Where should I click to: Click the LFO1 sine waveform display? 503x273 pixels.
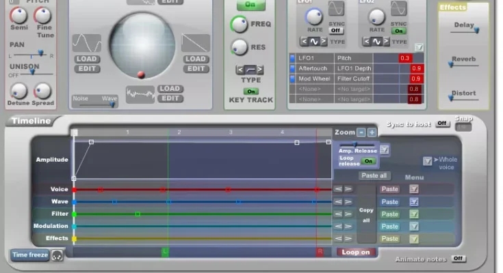point(336,8)
